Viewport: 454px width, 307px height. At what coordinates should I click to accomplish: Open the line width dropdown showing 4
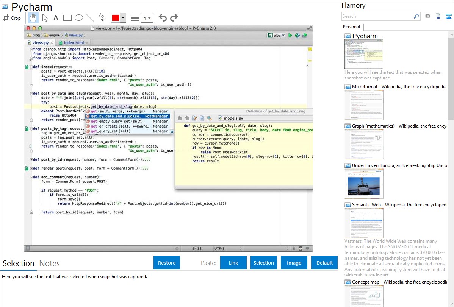[x=147, y=18]
